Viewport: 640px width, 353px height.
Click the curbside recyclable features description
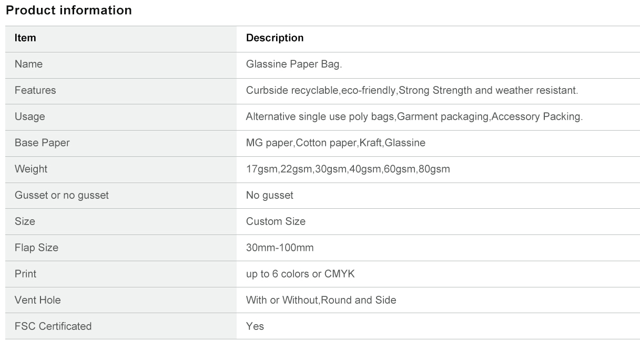[x=412, y=90]
